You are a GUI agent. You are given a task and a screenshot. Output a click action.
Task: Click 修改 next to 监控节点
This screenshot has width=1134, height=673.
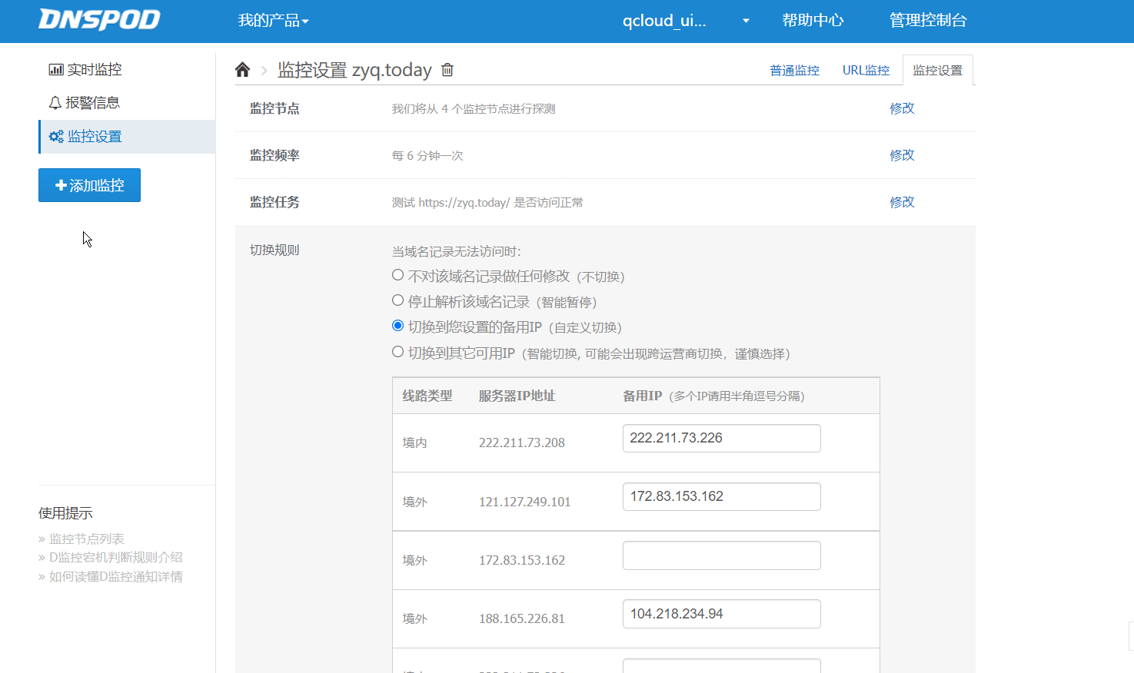pyautogui.click(x=901, y=108)
